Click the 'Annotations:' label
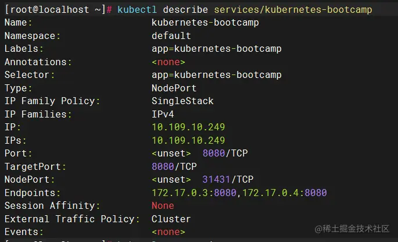The width and height of the screenshot is (398, 242). click(x=38, y=62)
